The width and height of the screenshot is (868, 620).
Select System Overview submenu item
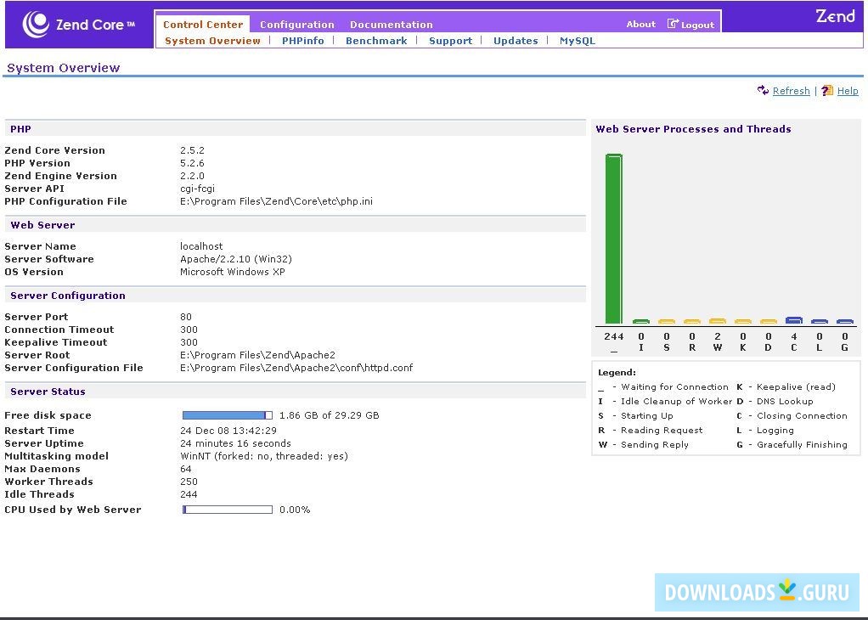(212, 41)
